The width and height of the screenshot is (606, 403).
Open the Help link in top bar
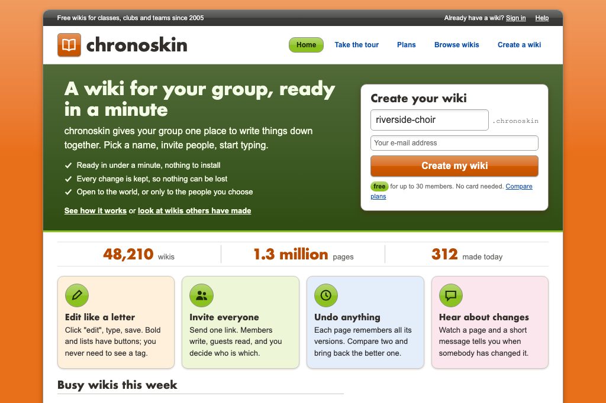(x=542, y=18)
